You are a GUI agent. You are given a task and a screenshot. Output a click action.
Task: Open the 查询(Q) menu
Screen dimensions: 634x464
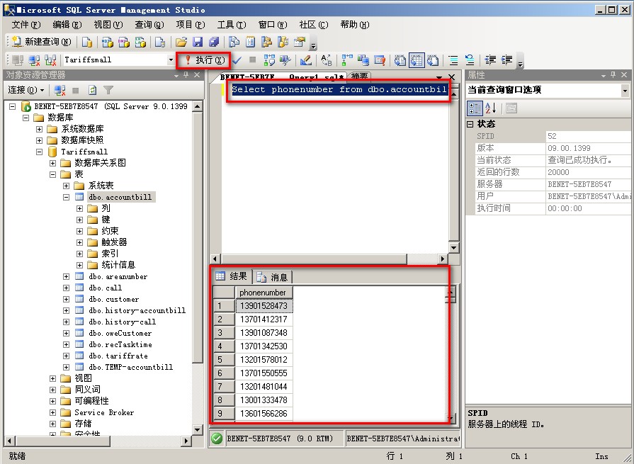coord(149,25)
